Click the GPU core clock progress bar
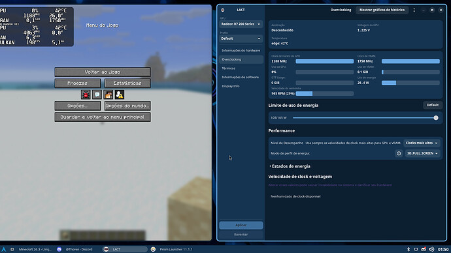 pyautogui.click(x=324, y=61)
